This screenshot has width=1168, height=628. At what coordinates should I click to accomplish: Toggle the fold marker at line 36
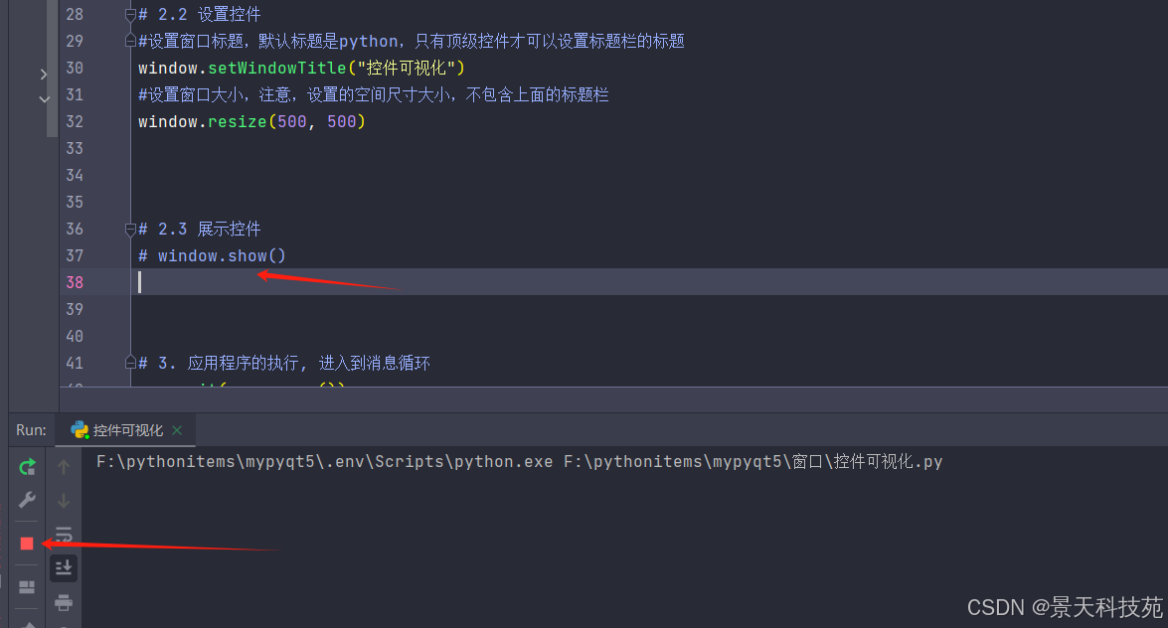[129, 230]
